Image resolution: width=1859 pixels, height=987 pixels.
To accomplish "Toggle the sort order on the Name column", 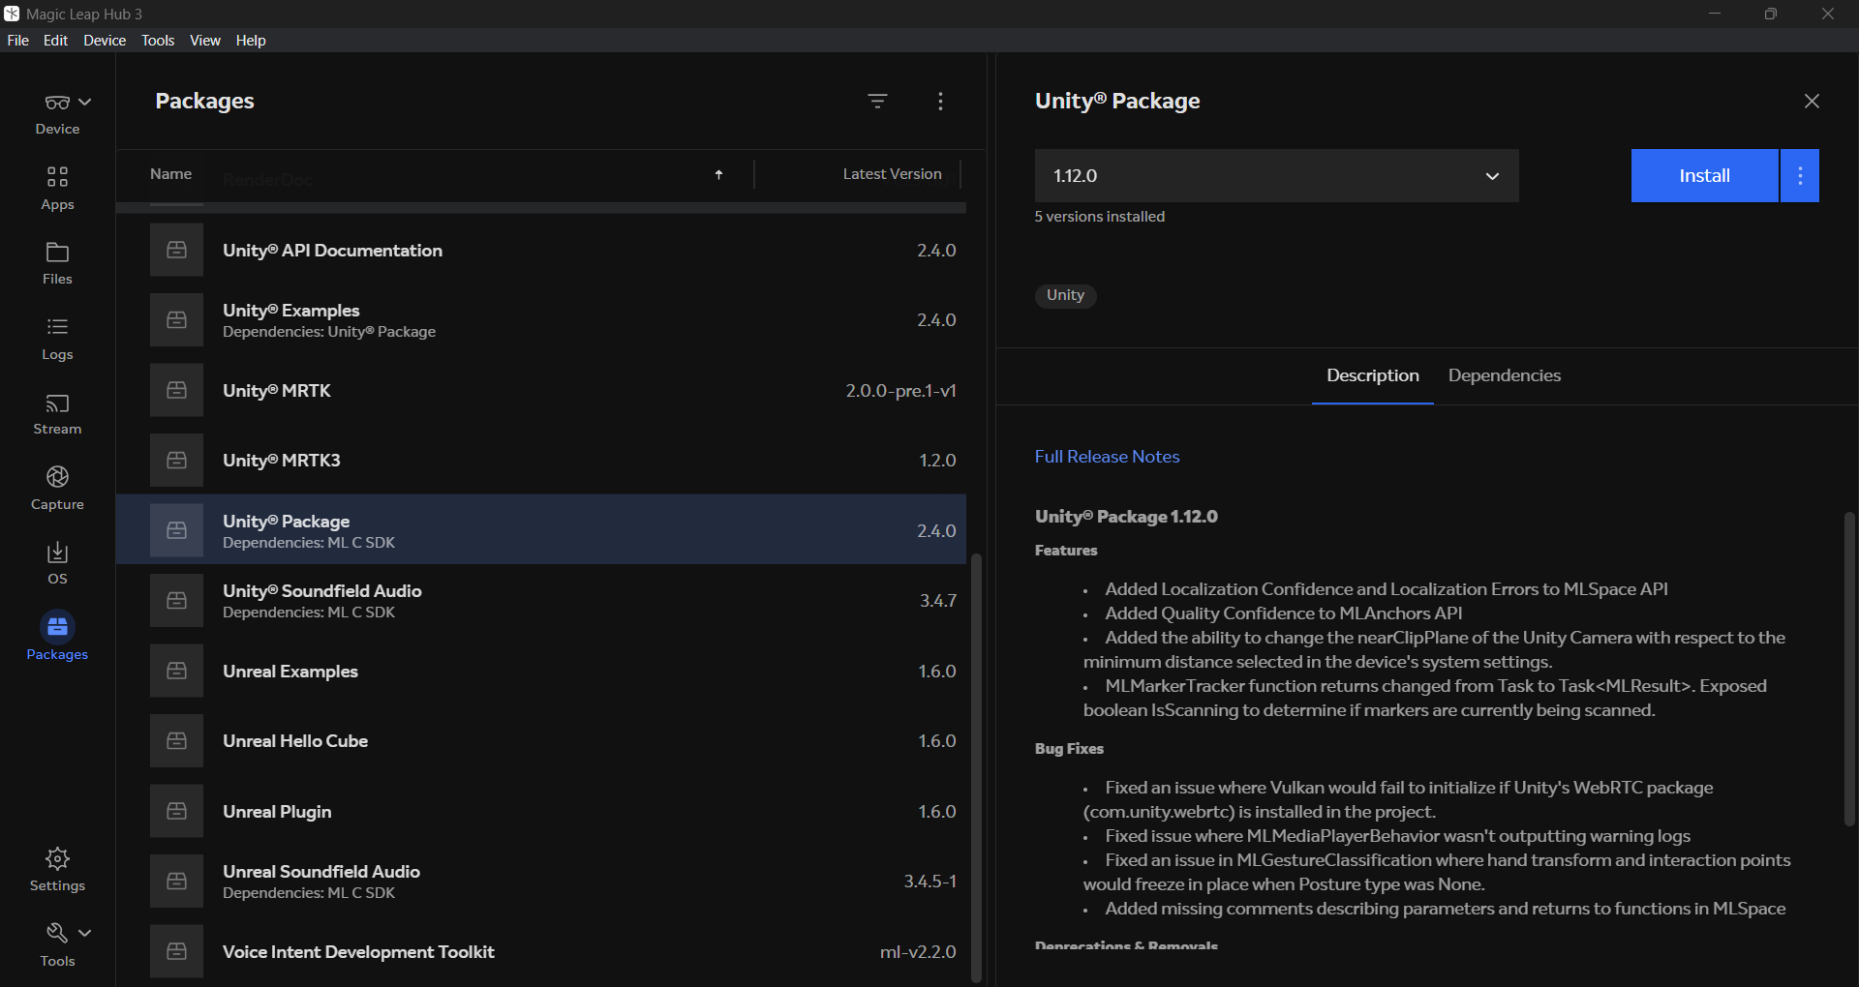I will pos(719,175).
